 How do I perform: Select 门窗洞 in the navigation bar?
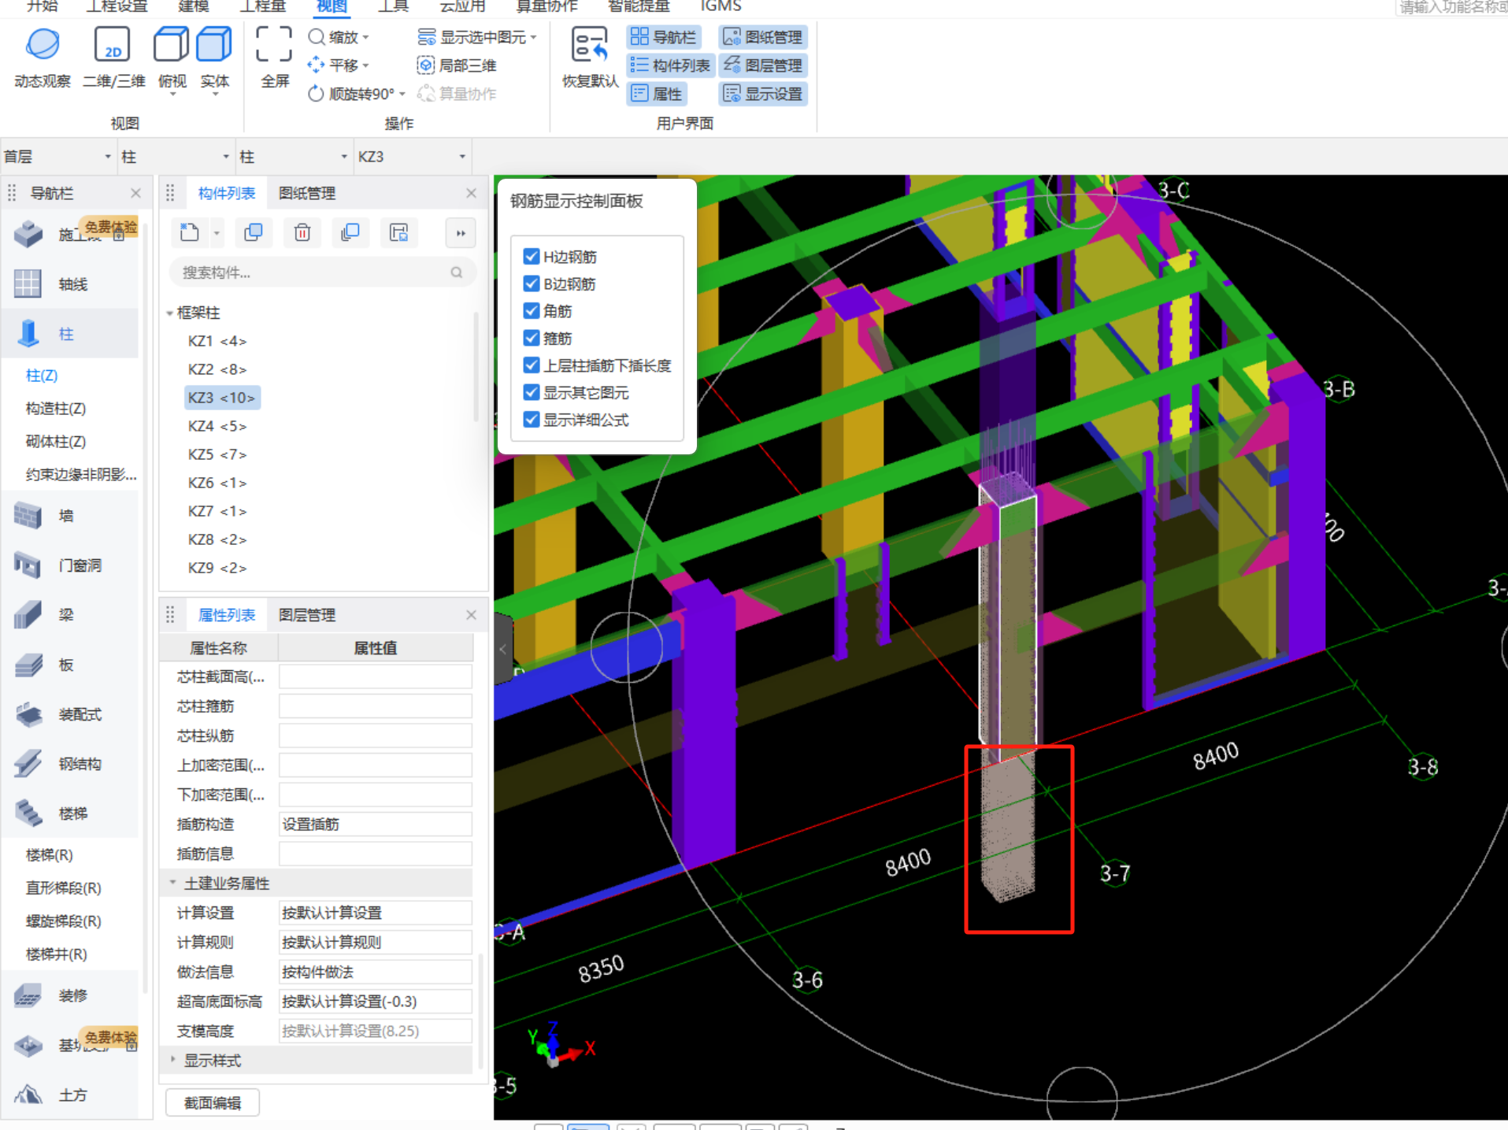pyautogui.click(x=80, y=565)
